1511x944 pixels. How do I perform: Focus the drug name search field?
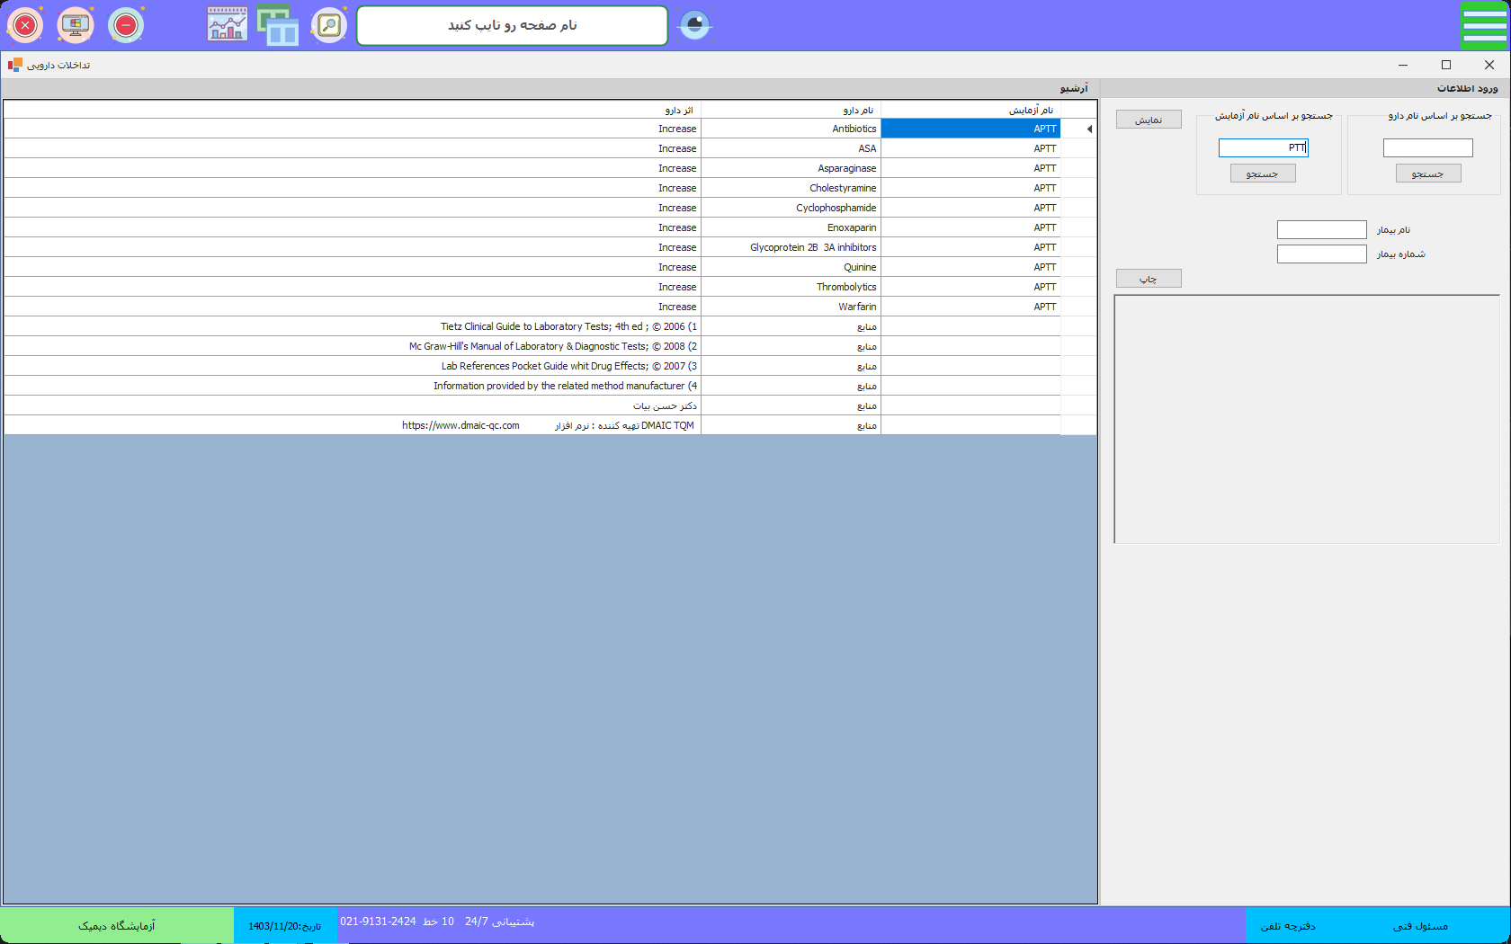[x=1427, y=147]
